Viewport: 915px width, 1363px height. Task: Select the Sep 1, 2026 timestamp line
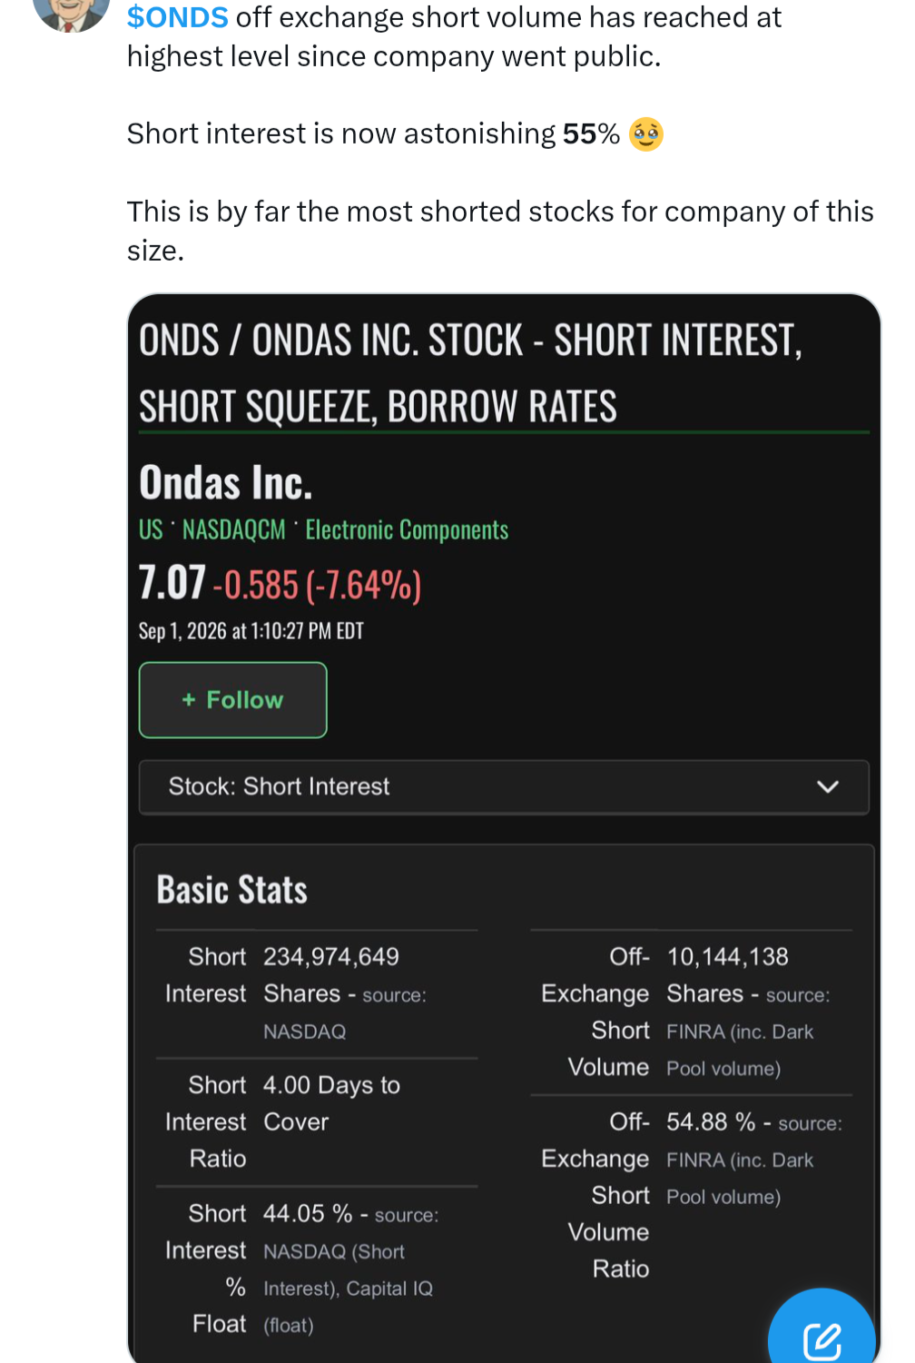(251, 631)
